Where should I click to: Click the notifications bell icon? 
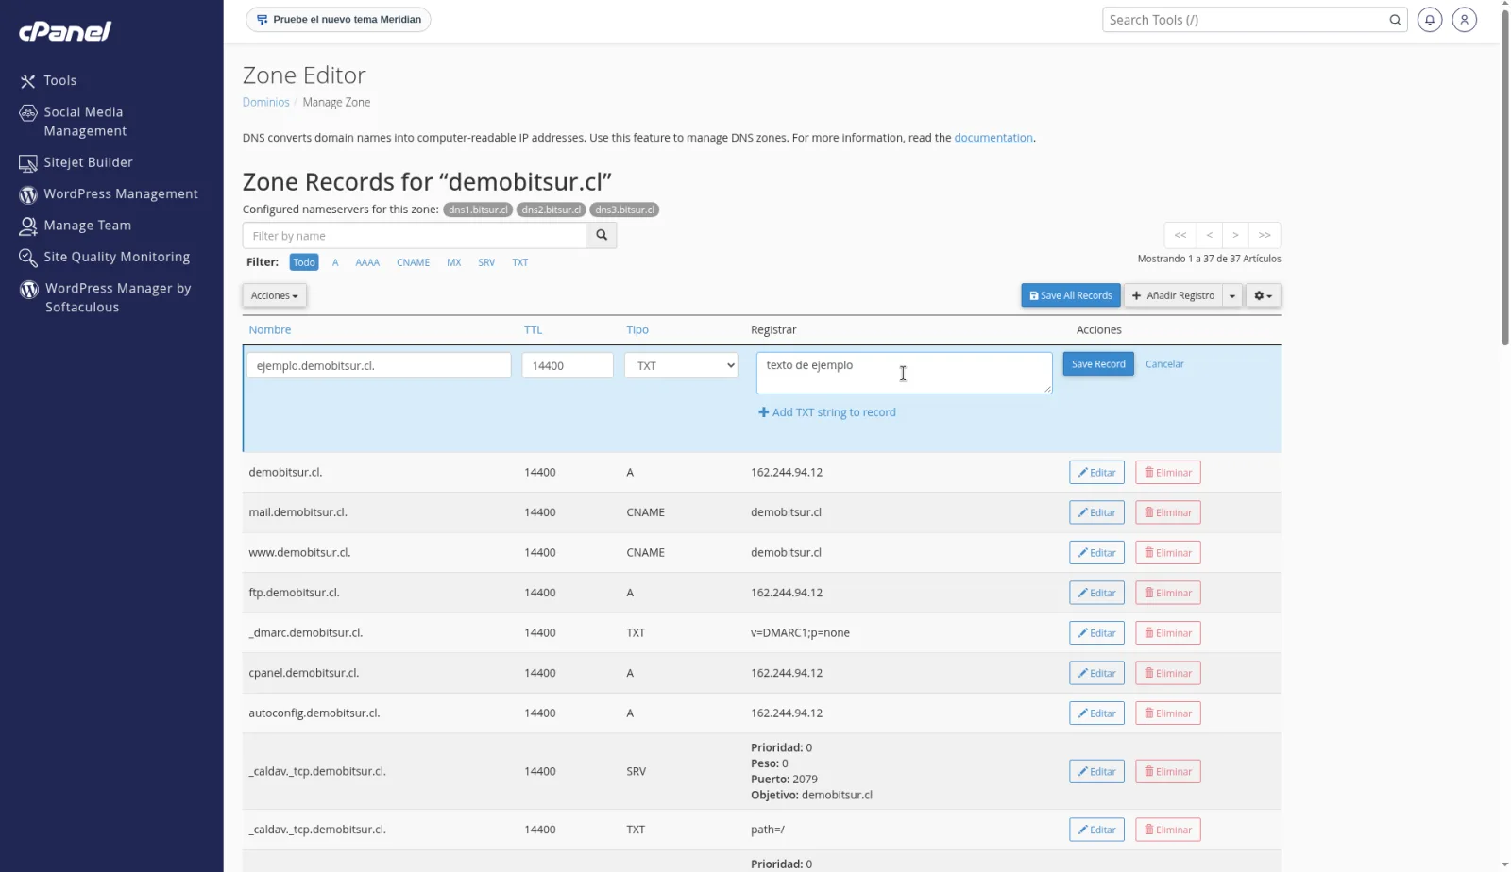1430,20
